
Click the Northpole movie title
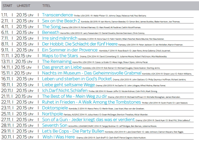click(x=52, y=114)
